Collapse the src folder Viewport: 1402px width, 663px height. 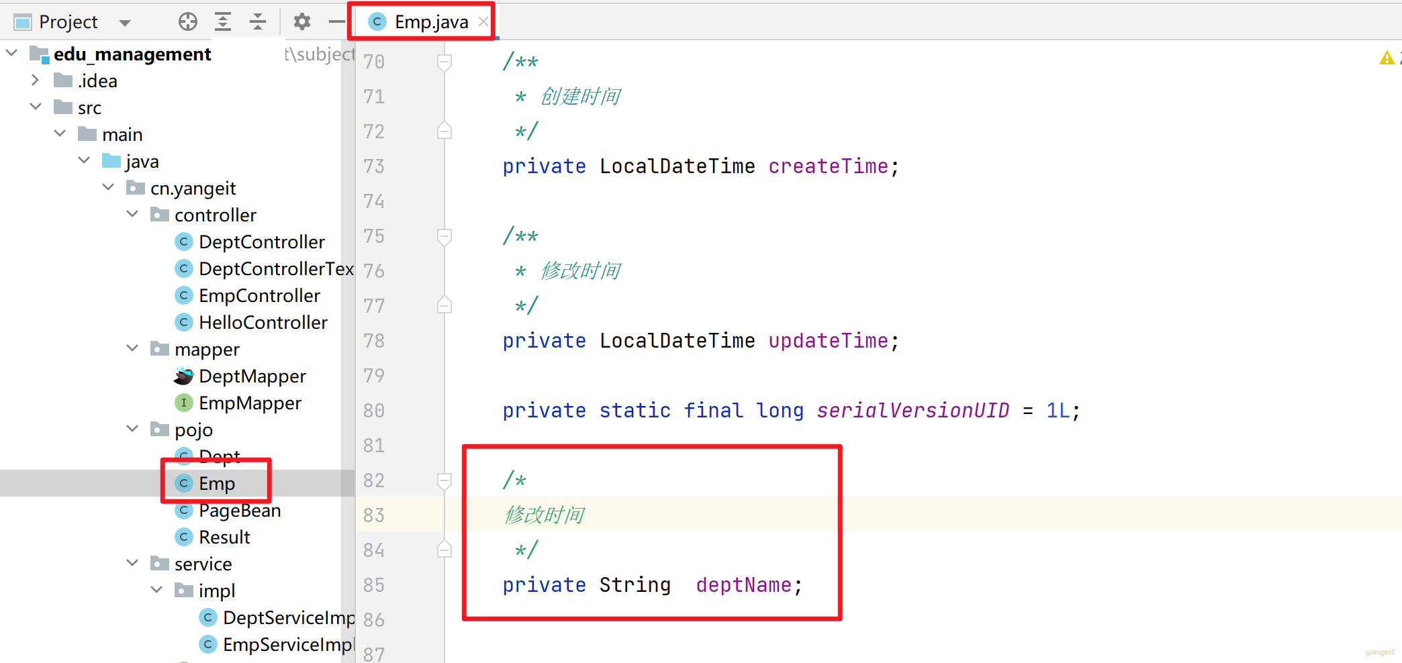coord(36,107)
